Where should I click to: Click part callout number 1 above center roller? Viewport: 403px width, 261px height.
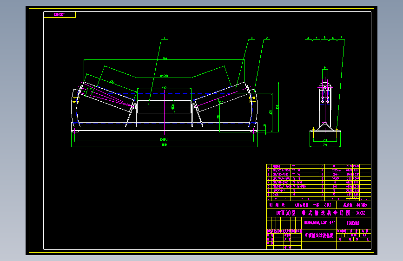(x=164, y=38)
